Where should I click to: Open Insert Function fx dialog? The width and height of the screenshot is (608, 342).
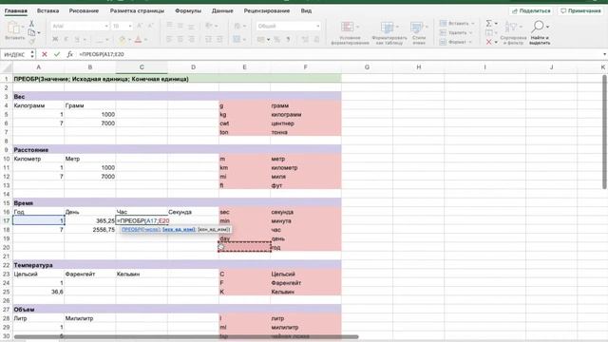pos(69,54)
